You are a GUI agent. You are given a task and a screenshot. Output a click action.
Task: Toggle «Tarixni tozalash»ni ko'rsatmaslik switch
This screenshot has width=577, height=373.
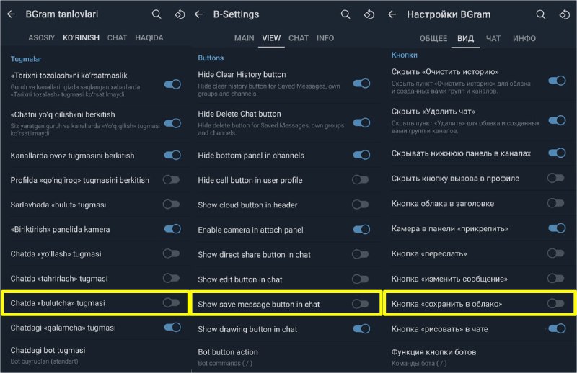point(172,84)
